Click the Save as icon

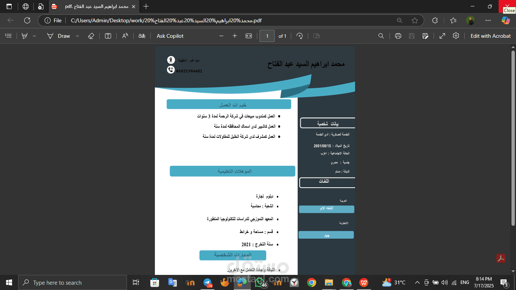click(x=425, y=36)
